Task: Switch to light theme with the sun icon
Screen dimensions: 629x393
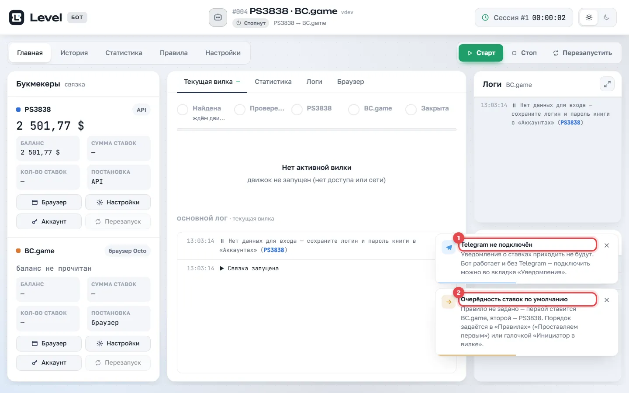Action: point(589,17)
